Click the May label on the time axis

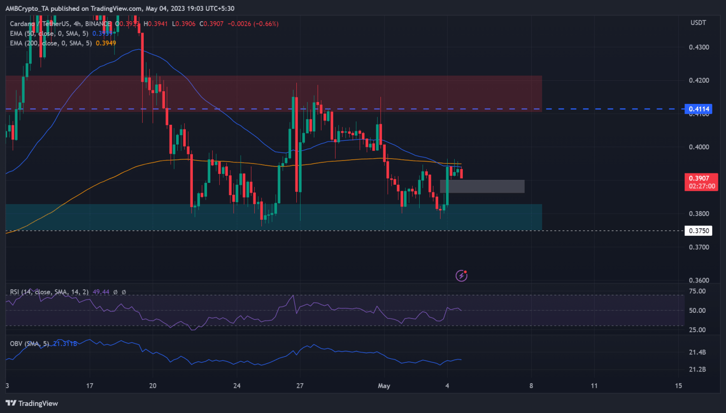coord(384,386)
